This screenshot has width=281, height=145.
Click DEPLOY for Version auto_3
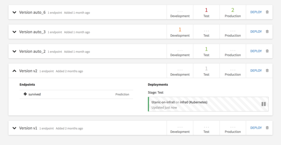pyautogui.click(x=256, y=32)
